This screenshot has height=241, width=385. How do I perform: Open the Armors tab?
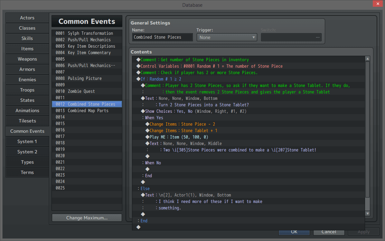pyautogui.click(x=27, y=69)
